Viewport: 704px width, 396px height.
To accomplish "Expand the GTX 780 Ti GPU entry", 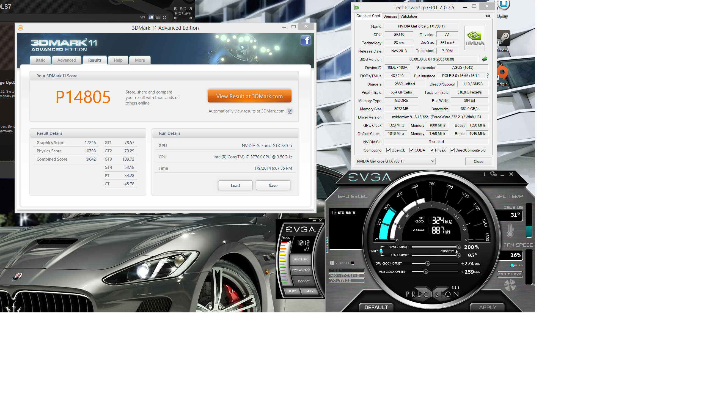I will 335,213.
